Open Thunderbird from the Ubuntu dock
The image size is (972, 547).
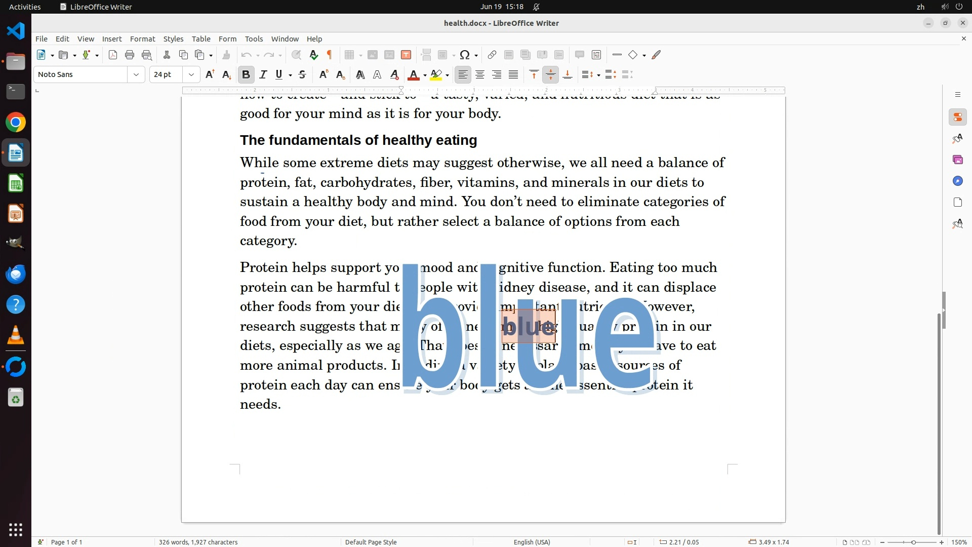pyautogui.click(x=16, y=274)
